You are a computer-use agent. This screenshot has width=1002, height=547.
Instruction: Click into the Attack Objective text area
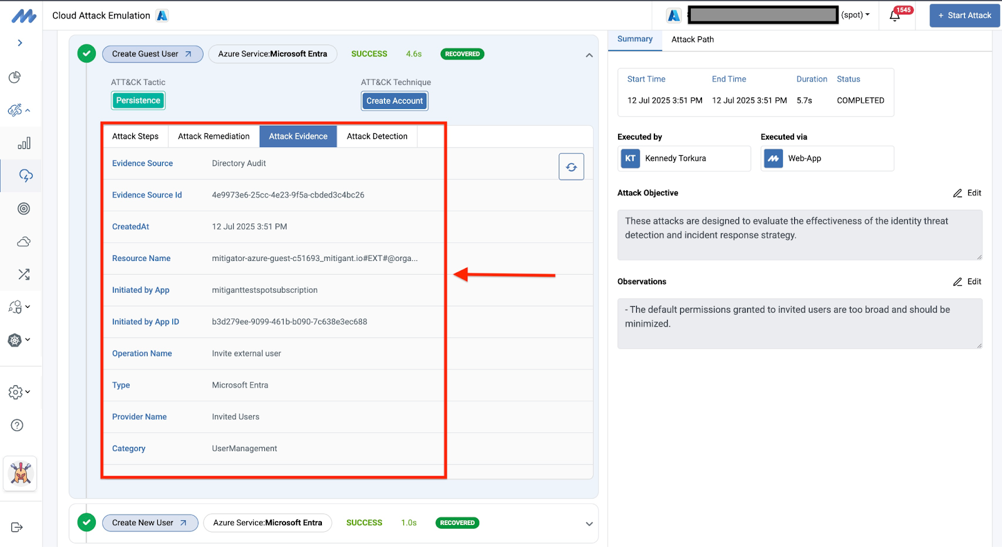pos(800,235)
